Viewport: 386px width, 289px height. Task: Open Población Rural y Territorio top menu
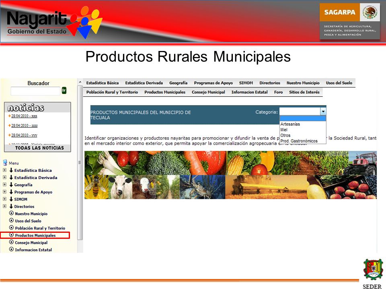coord(112,92)
